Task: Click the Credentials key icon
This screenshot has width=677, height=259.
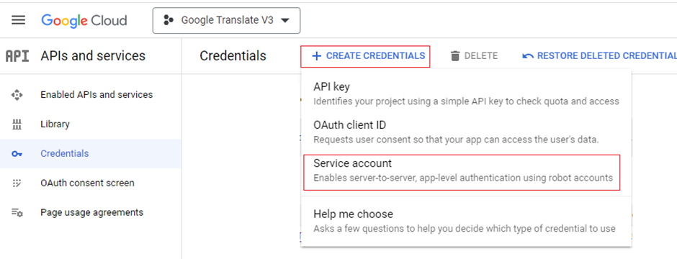Action: [x=17, y=154]
